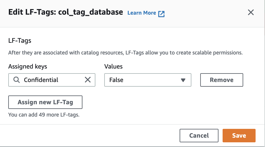Click the scalable permissions description text
Screen dimensions: 265x147
tap(125, 53)
